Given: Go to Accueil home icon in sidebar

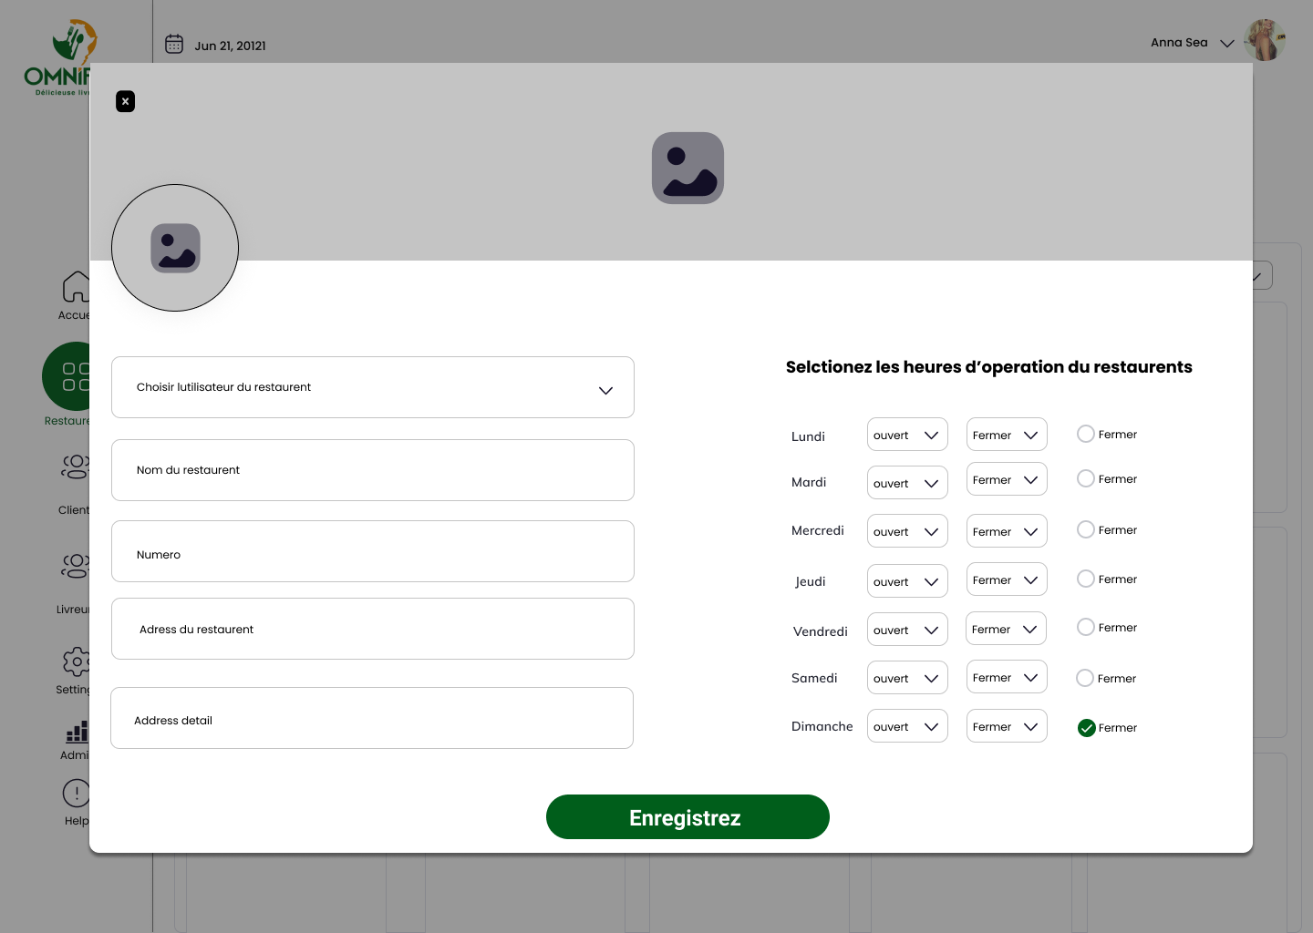Looking at the screenshot, I should point(76,286).
